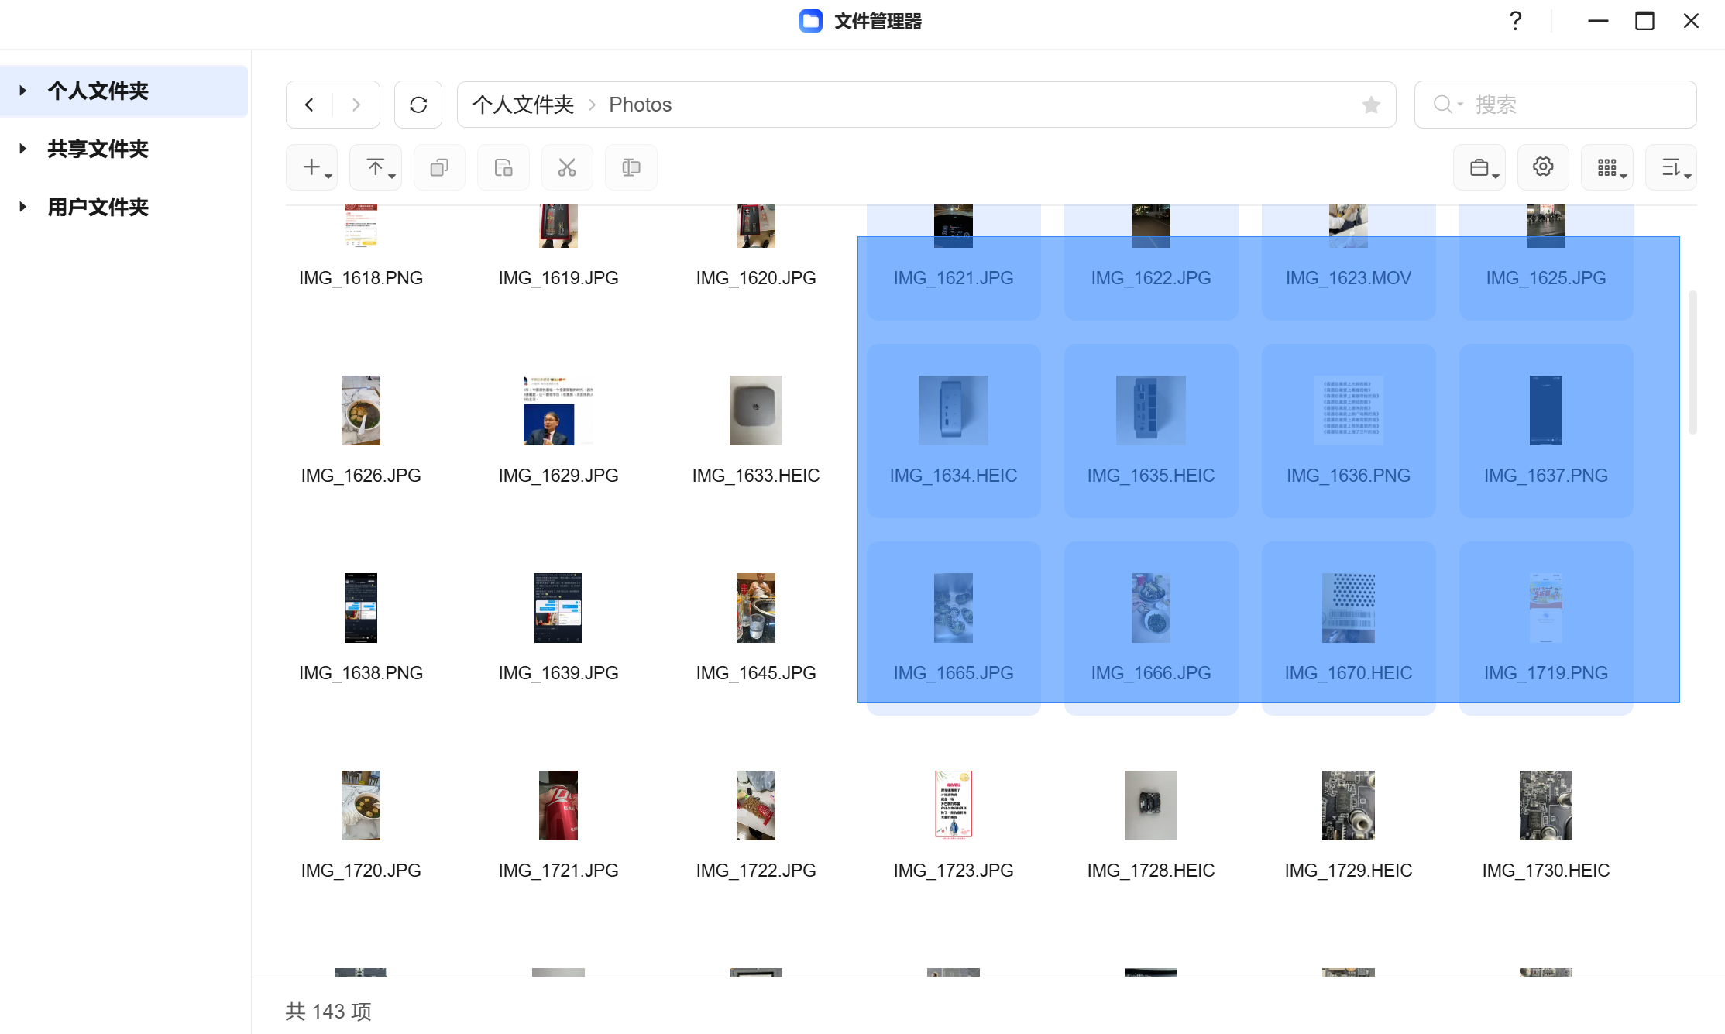This screenshot has height=1034, width=1725.
Task: Click the rename icon
Action: [631, 167]
